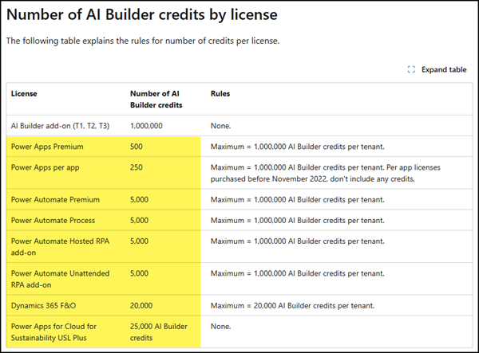Click the rule text for Power Automate Process

297,221
